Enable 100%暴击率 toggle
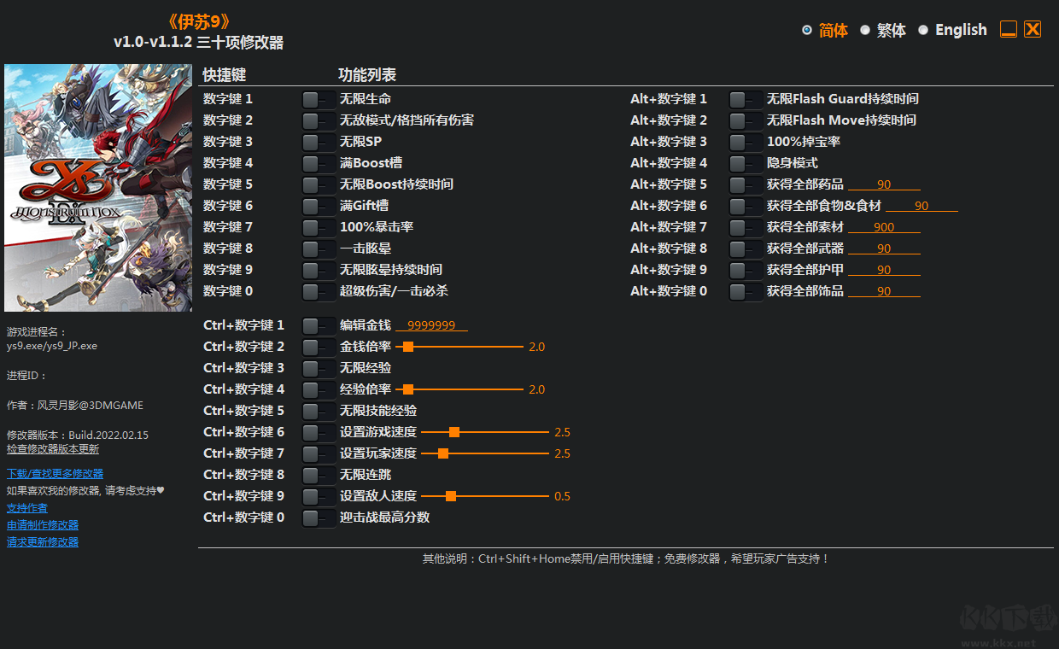Screen dimensions: 1059x649 point(319,228)
